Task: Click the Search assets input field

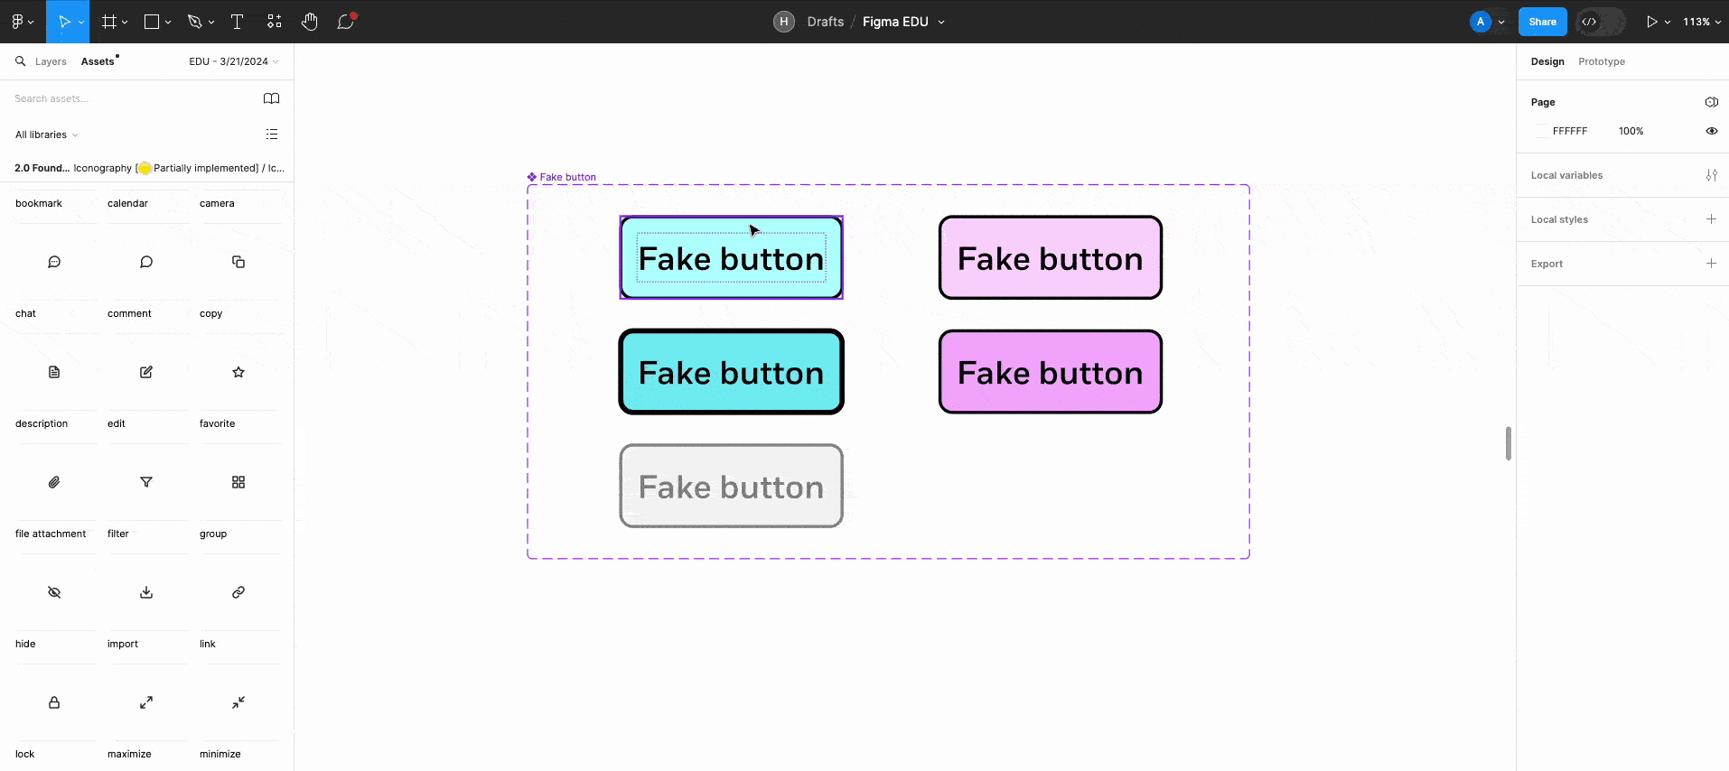Action: click(x=126, y=98)
